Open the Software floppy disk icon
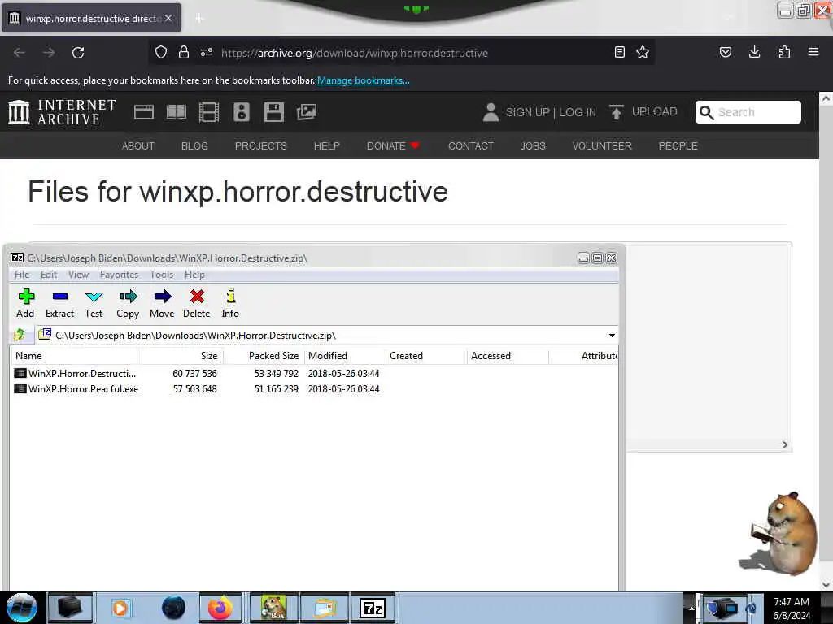Viewport: 833px width, 624px height. point(273,112)
